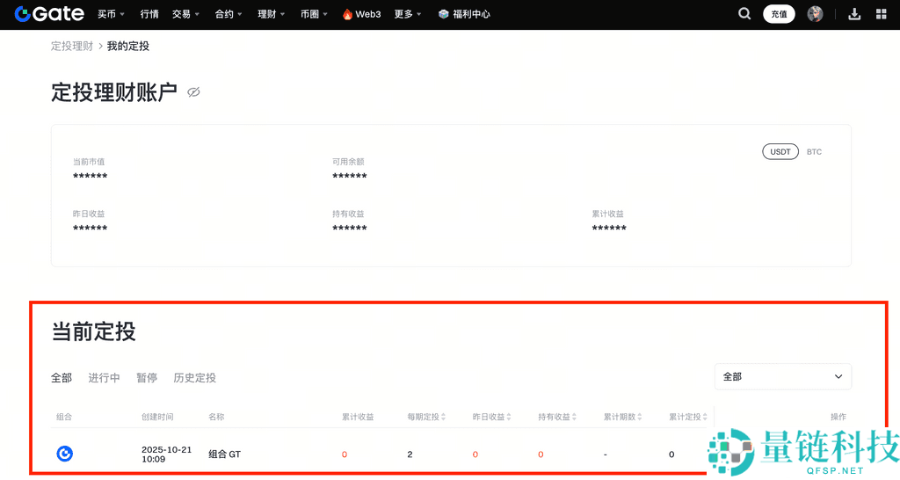Screen dimensions: 900x480
Task: Open the 全部 filter dropdown
Action: 783,376
